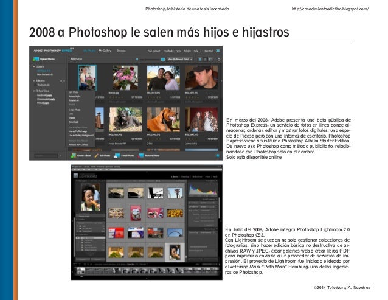This screenshot has width=388, height=300.
Task: Click the thumbnail size slider in Photoshop Express
Action: pos(150,60)
